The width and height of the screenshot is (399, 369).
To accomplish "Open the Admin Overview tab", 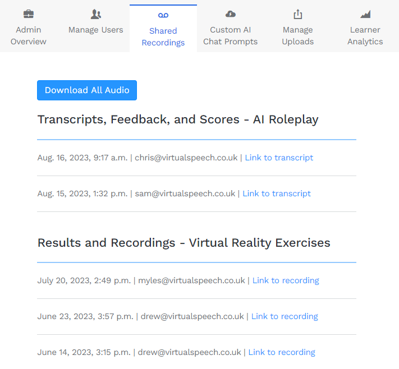I will point(29,28).
